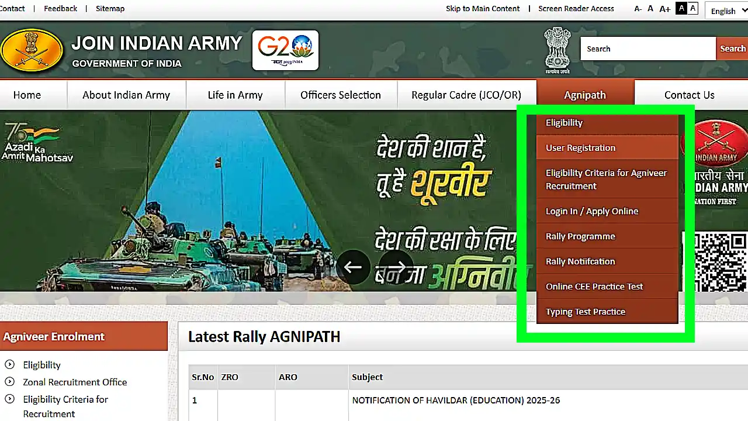Open sidebar Eligibility link
748x421 pixels.
41,365
